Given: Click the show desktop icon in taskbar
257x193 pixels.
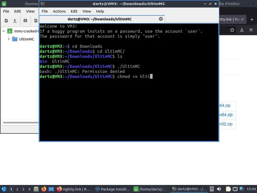Looking at the screenshot, I should (51, 189).
